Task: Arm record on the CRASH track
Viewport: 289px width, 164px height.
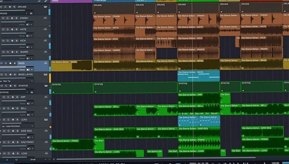Action: coord(12,18)
